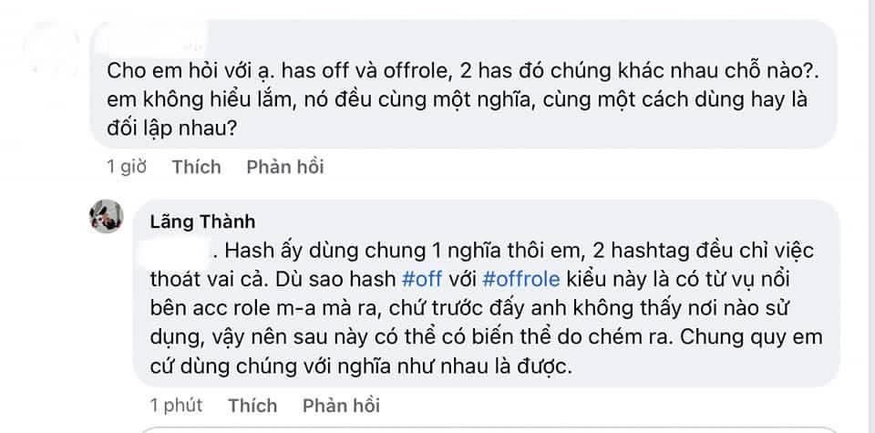
Task: Reply via Phản hồi under Lãng Thành's comment
Action: (341, 405)
